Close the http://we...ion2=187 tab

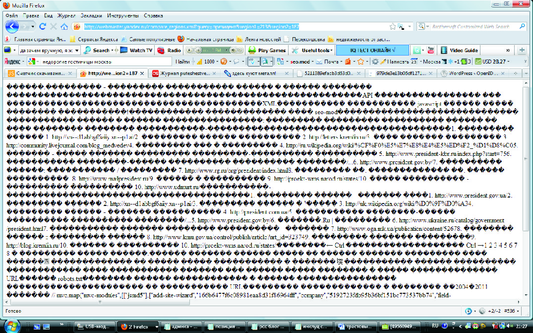(142, 73)
